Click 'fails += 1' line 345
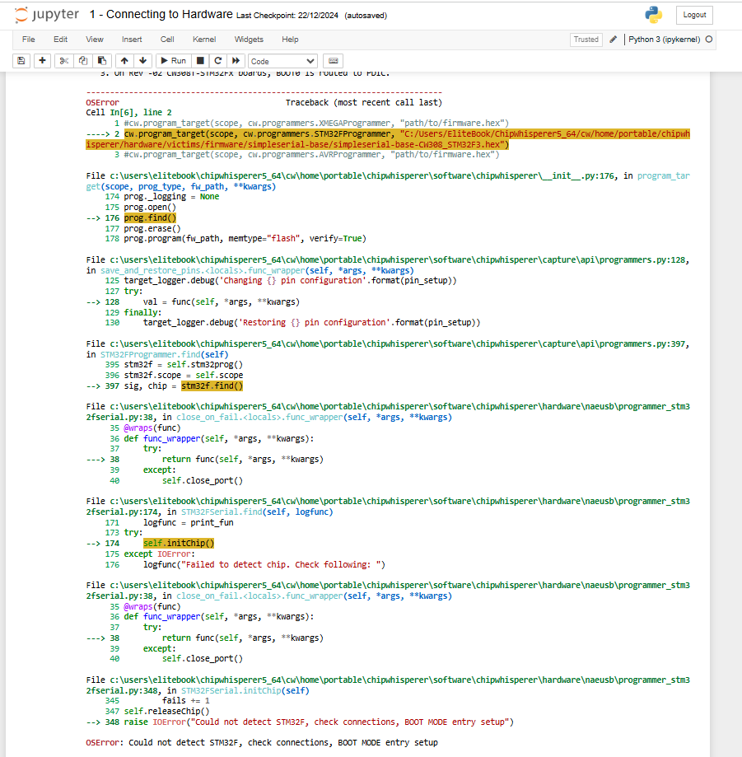This screenshot has height=757, width=742. pos(186,700)
